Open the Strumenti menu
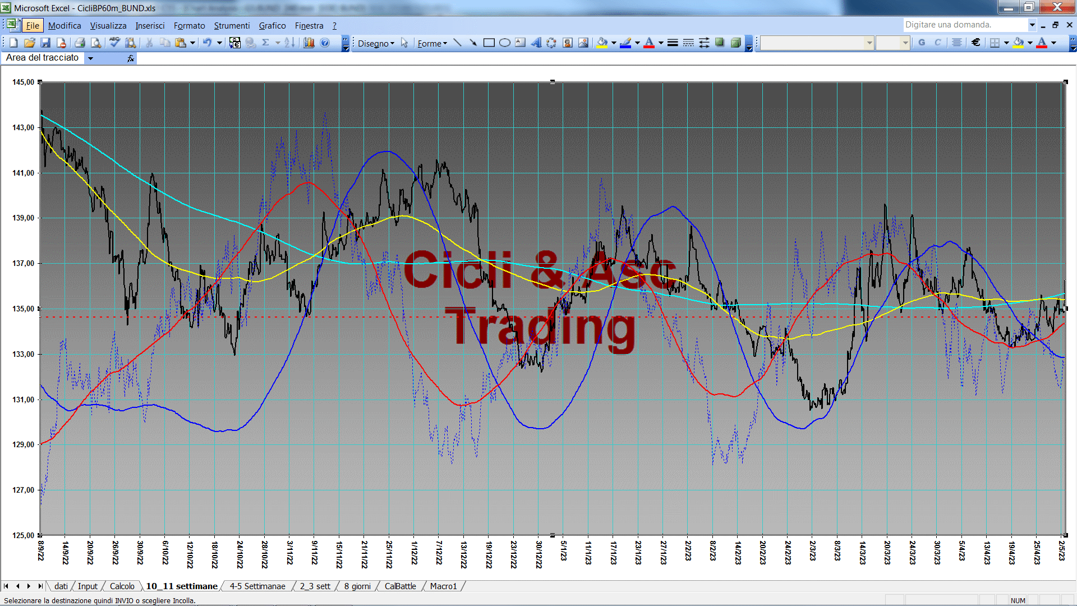This screenshot has height=606, width=1077. (x=232, y=25)
